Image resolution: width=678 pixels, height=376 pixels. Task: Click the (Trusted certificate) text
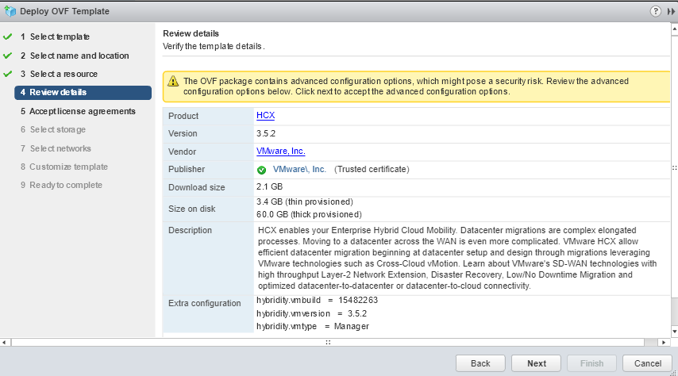pyautogui.click(x=372, y=170)
